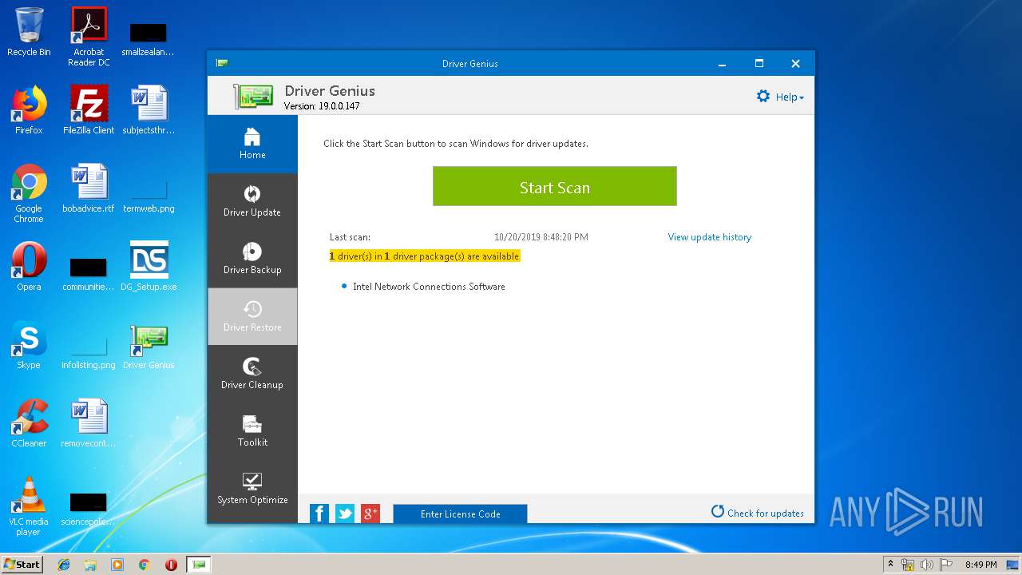Screen dimensions: 1022x575
Task: Open Windows Explorer from taskbar
Action: click(x=90, y=565)
